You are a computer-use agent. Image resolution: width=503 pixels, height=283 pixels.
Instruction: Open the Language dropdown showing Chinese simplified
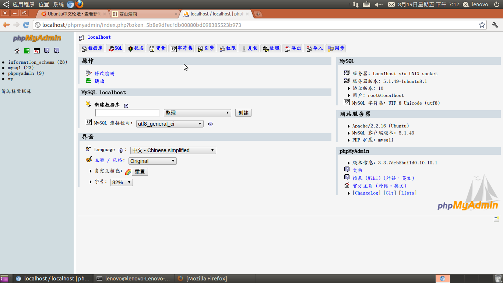[x=173, y=150]
